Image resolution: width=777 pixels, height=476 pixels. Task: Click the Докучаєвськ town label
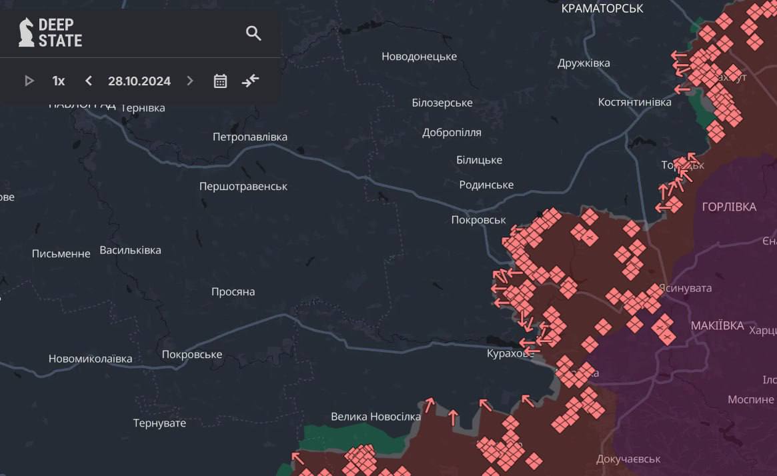(628, 459)
